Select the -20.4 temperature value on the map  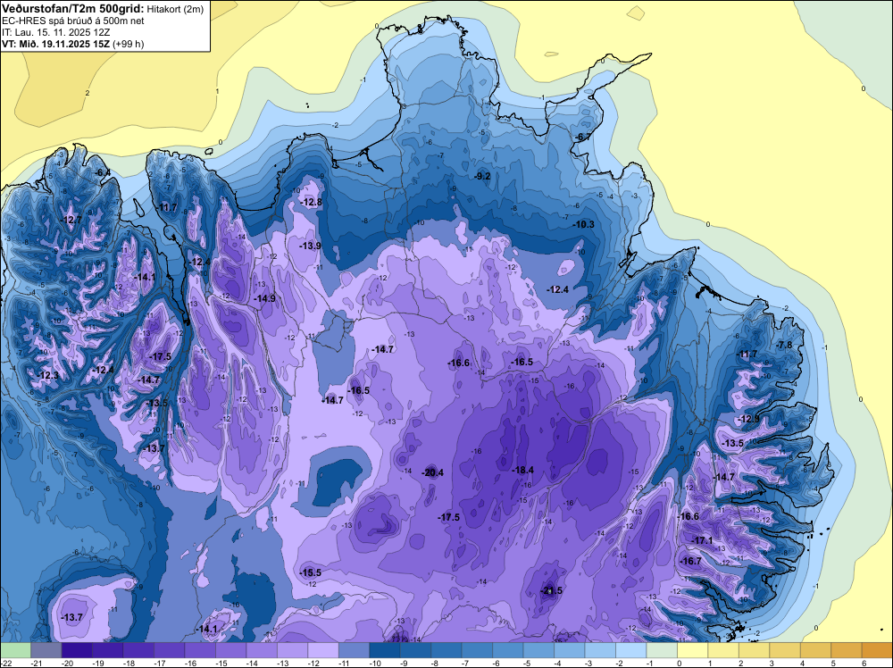(432, 472)
